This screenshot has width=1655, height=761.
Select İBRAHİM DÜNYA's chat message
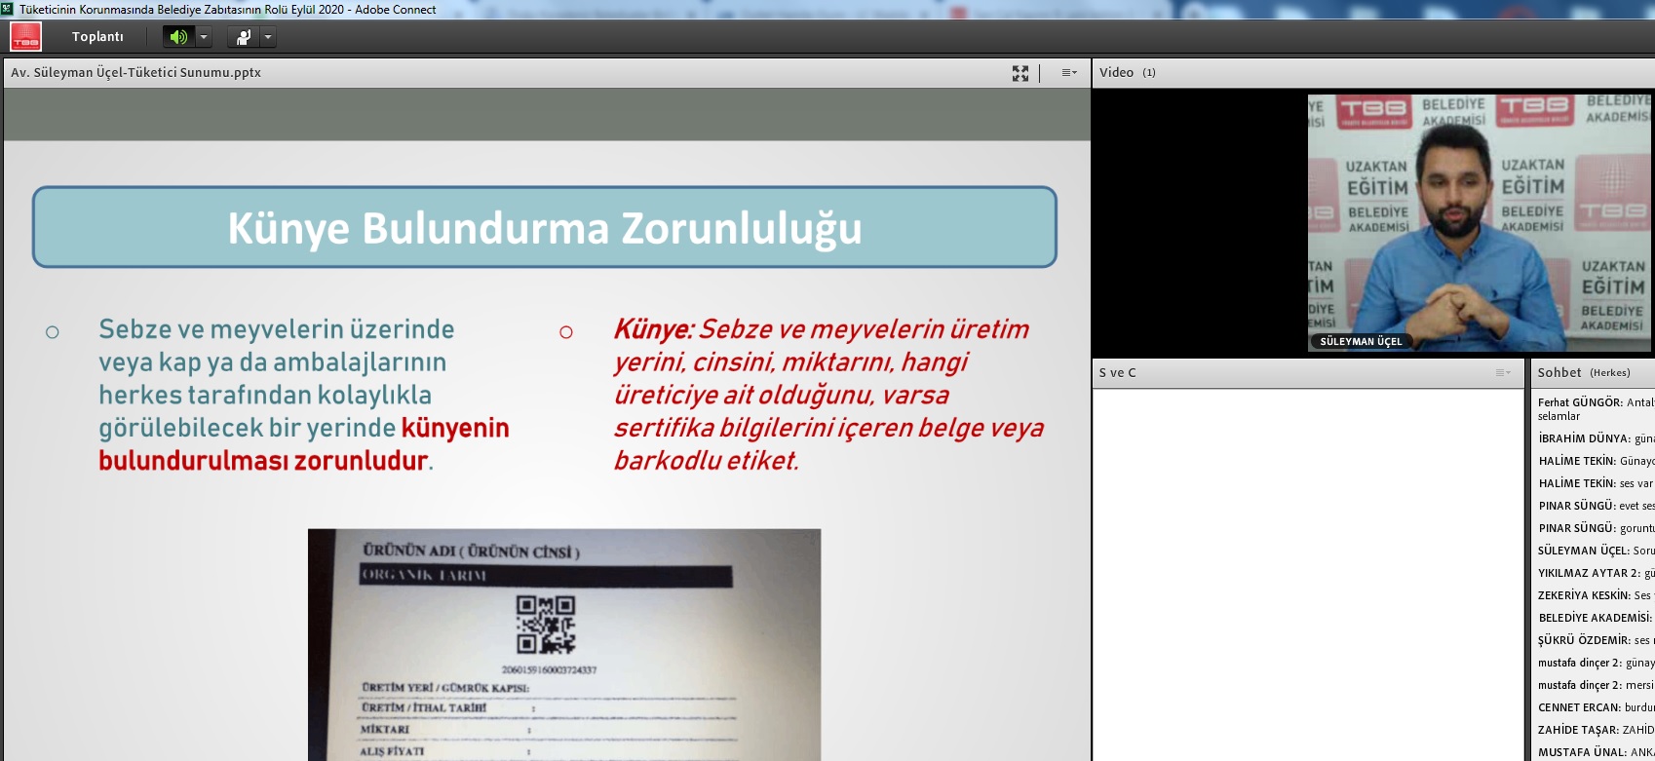[1596, 438]
